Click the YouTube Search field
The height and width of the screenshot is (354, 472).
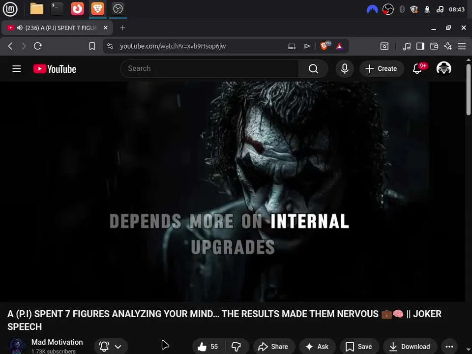pyautogui.click(x=209, y=69)
